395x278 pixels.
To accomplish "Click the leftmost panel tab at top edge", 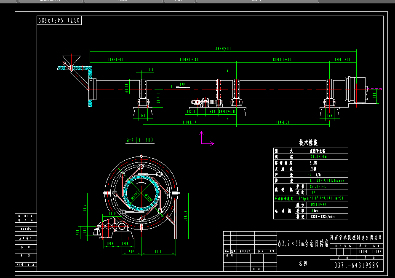I will coord(50,1).
